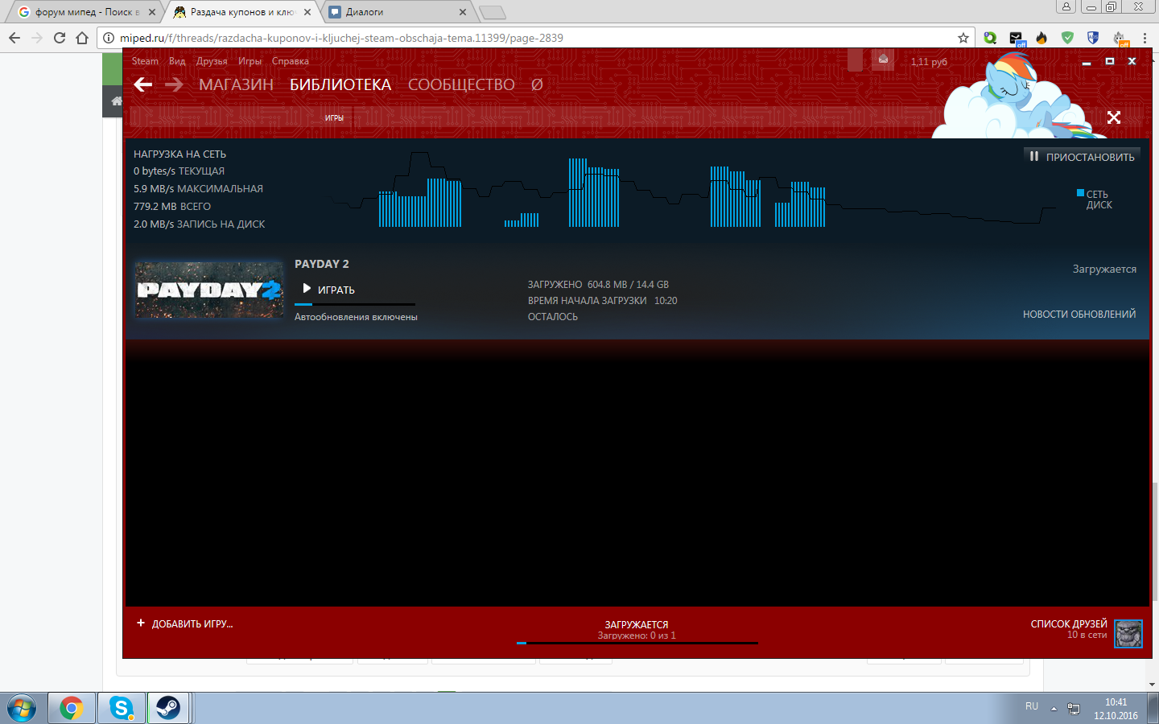The image size is (1159, 724).
Task: Open the Вид menu
Action: (x=177, y=61)
